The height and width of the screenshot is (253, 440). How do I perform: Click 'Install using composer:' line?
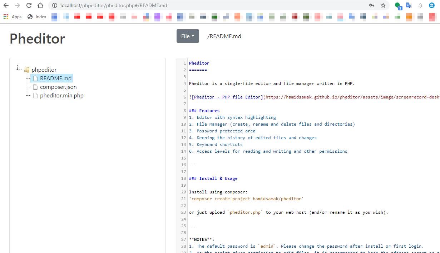(218, 192)
